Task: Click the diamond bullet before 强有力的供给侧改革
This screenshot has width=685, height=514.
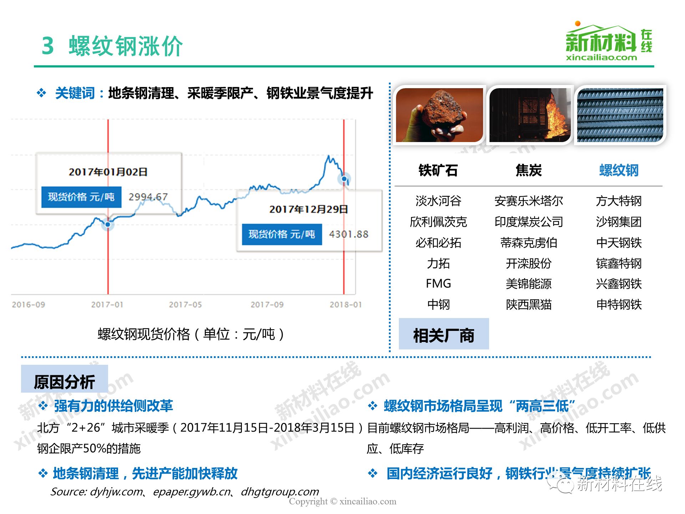Action: pos(43,406)
